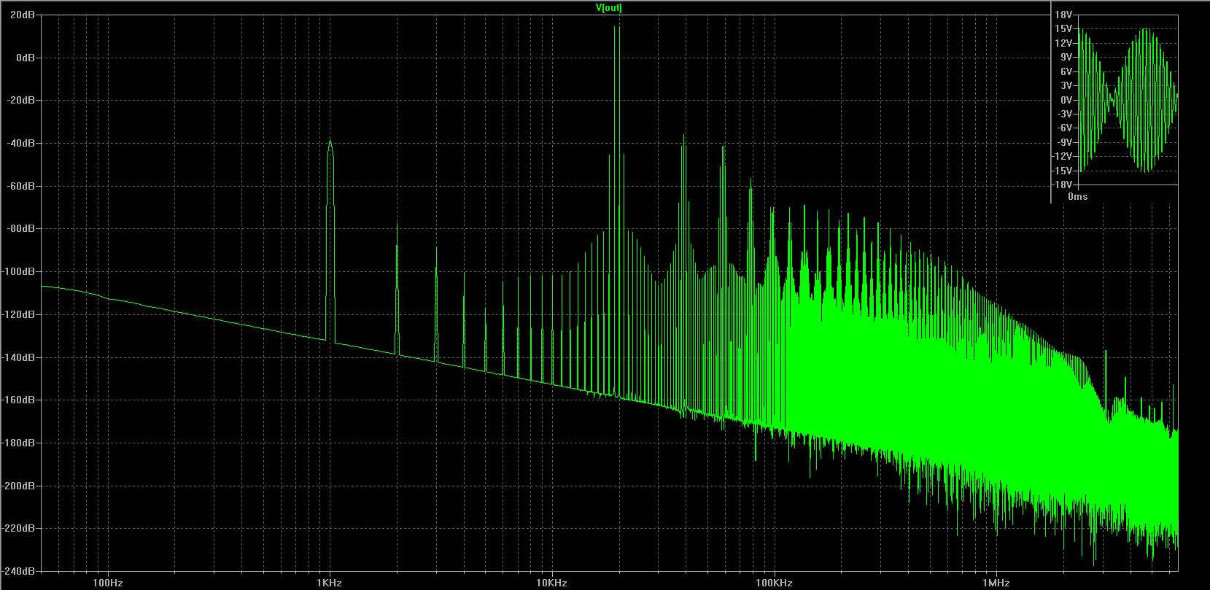Click the -20dB axis label
This screenshot has width=1210, height=590.
click(x=21, y=101)
